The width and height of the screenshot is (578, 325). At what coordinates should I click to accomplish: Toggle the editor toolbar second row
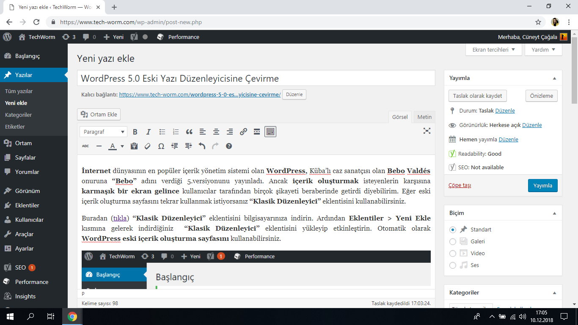pos(270,132)
